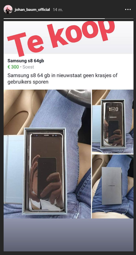Screen dimensions: 136x255
Task: Click the nieuwstaat listing description text
Action: click(63, 79)
